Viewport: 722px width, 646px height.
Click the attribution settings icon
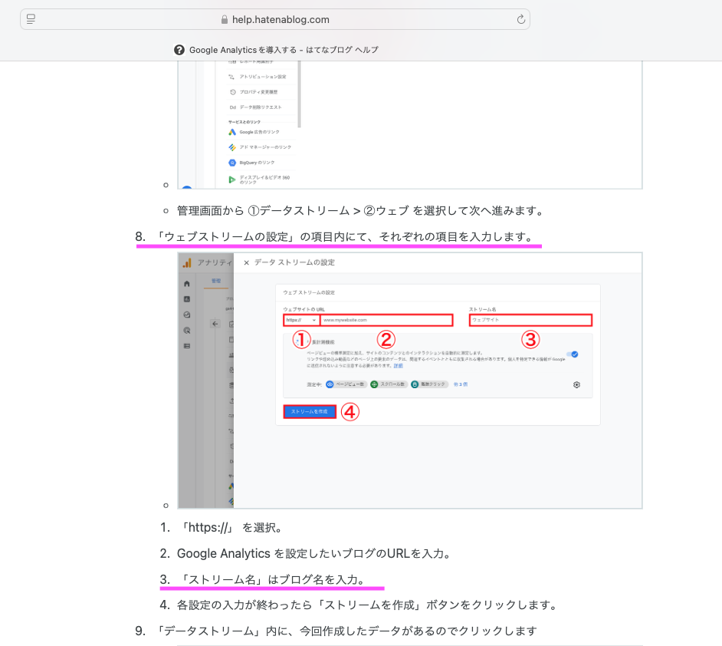[x=231, y=77]
